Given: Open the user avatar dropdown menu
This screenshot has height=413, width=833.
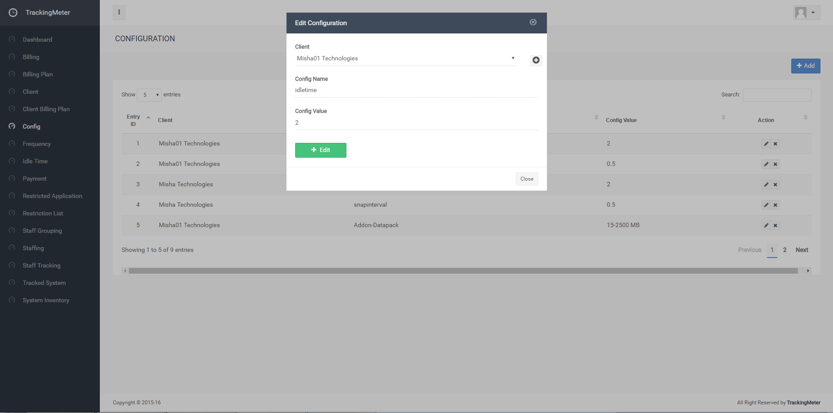Looking at the screenshot, I should 806,13.
